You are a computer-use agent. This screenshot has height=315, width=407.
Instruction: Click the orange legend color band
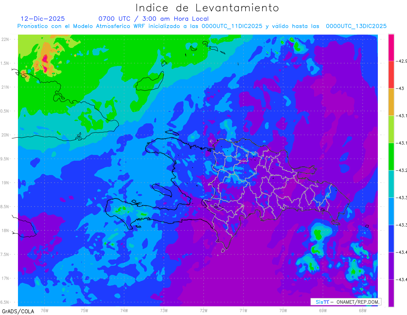391,102
